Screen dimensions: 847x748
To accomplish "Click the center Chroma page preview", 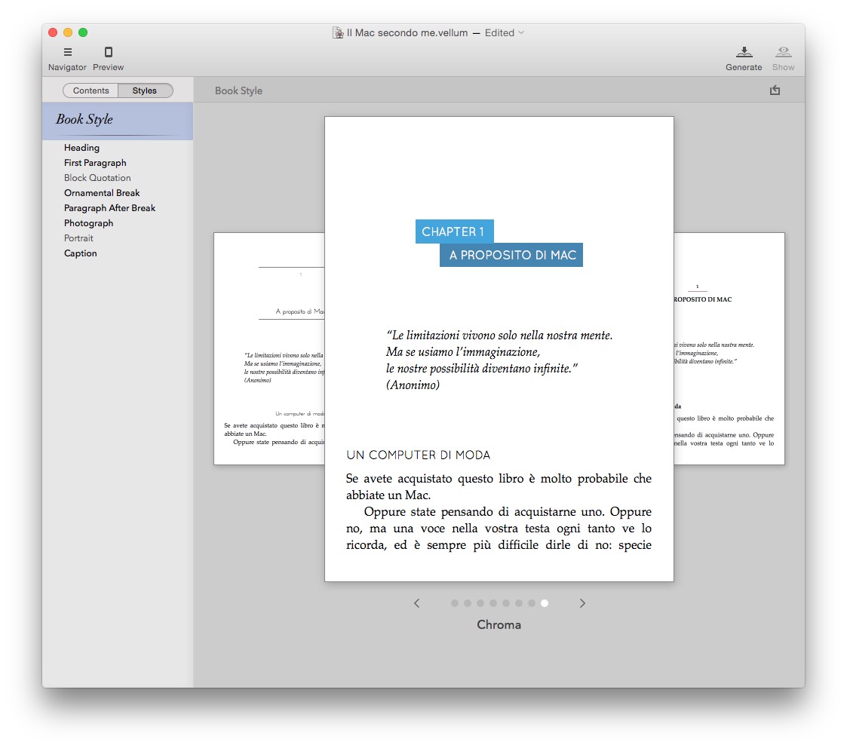I will [x=499, y=349].
